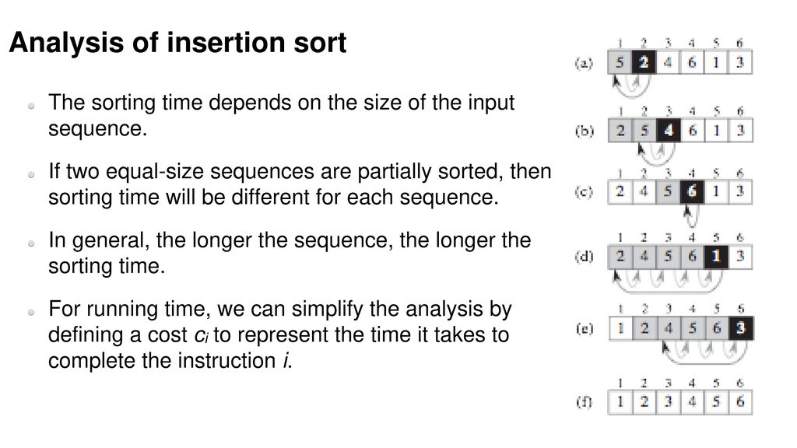797x448 pixels.
Task: Click the bullet about partially sorted sequences
Action: click(300, 184)
